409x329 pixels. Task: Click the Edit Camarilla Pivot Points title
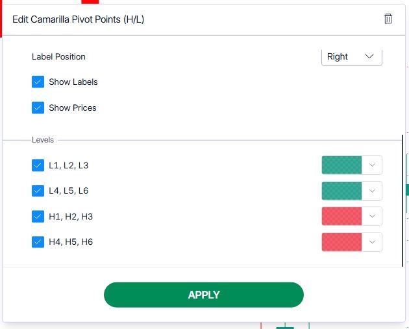click(x=79, y=19)
